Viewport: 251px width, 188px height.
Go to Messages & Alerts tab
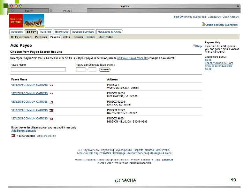coord(109,32)
